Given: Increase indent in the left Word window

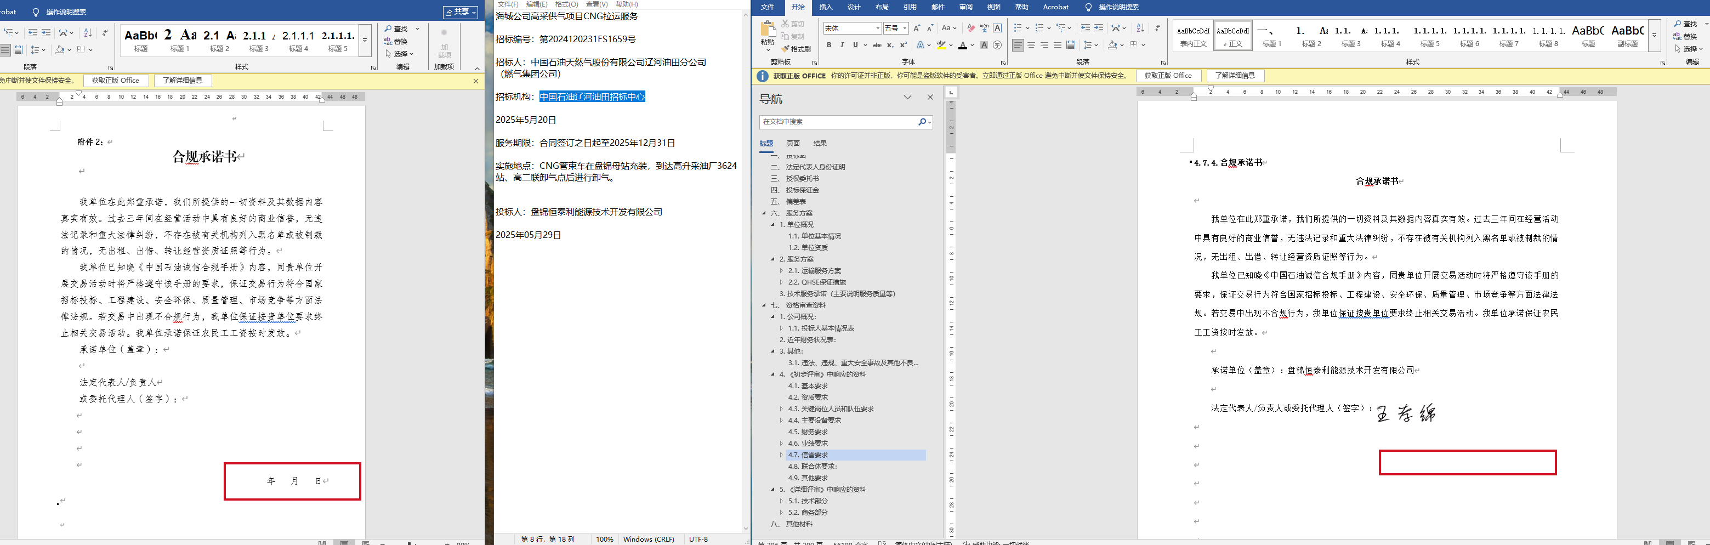Looking at the screenshot, I should (46, 32).
